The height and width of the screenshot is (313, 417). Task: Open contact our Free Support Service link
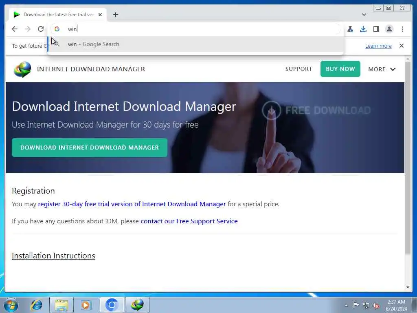(x=189, y=221)
